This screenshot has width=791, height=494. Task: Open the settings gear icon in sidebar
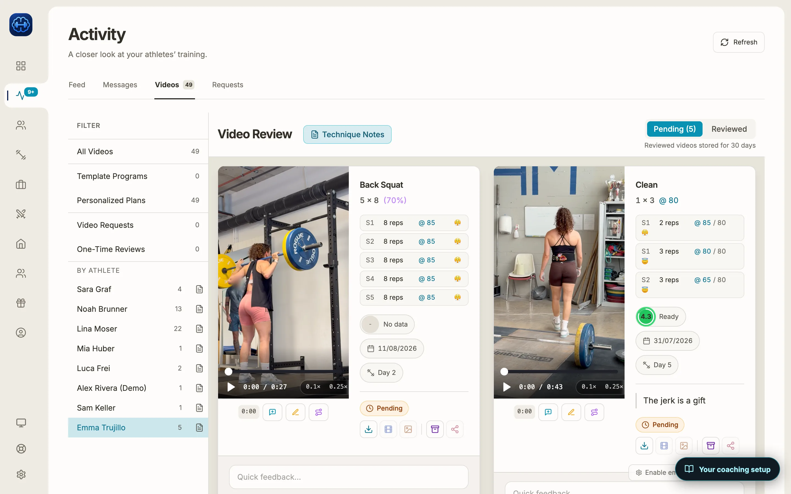point(21,475)
